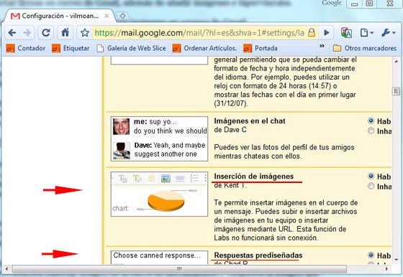Click the address bar URL field

pyautogui.click(x=199, y=33)
